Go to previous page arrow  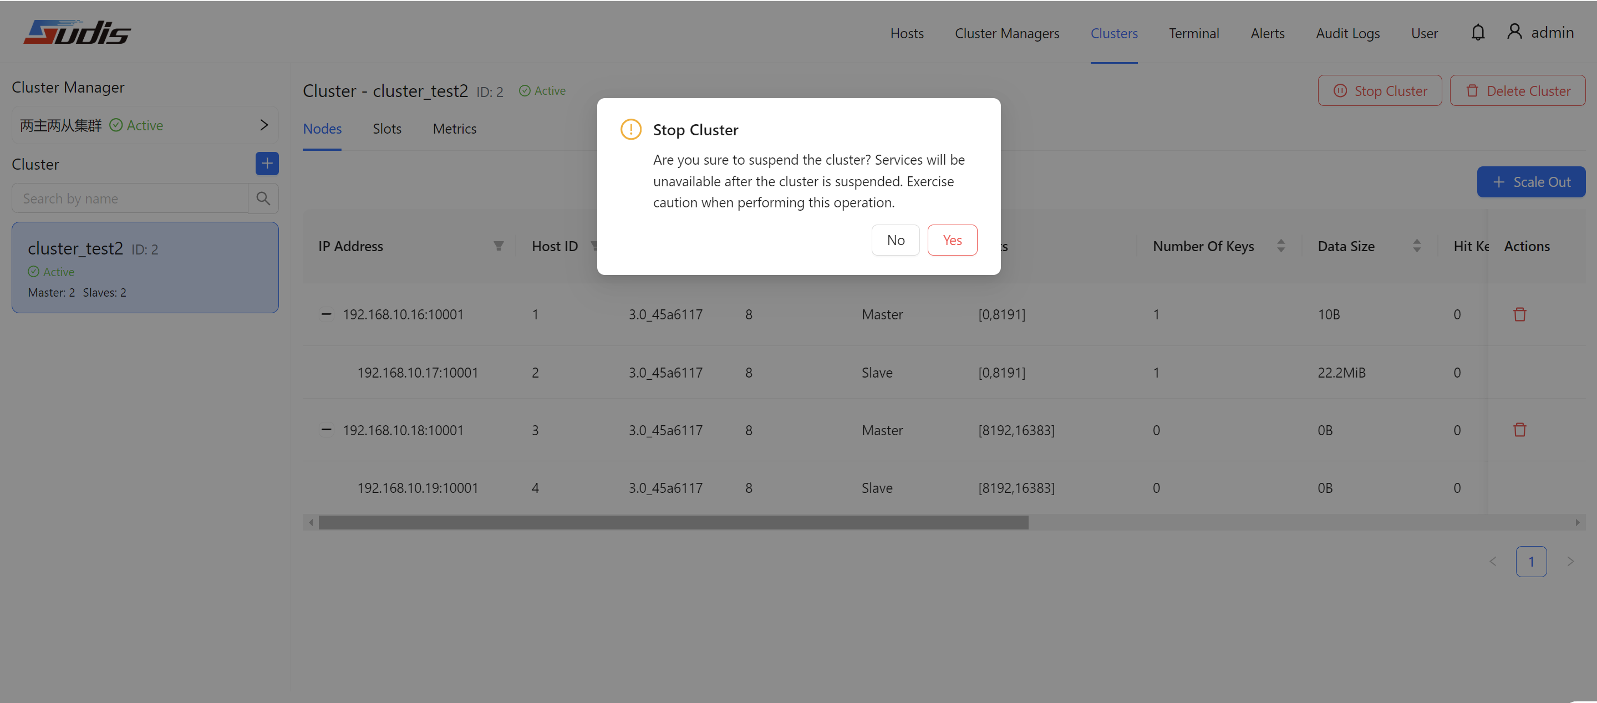pos(1492,562)
